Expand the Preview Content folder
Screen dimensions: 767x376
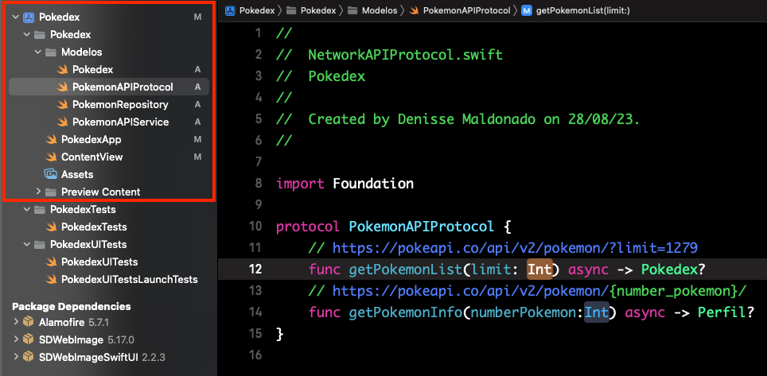38,192
